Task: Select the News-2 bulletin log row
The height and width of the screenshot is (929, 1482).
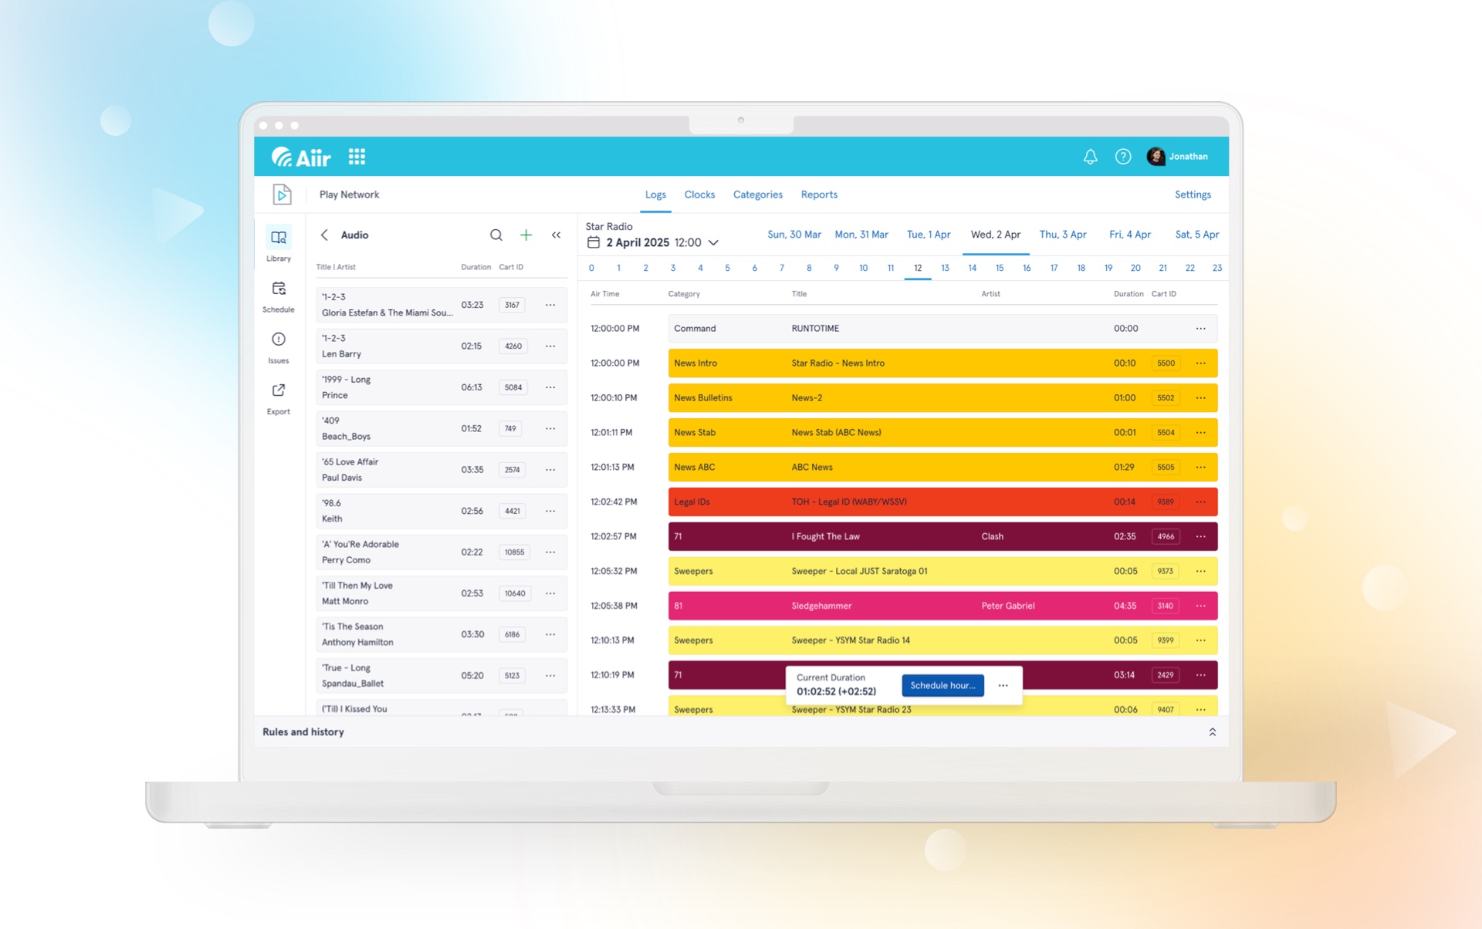Action: click(942, 397)
